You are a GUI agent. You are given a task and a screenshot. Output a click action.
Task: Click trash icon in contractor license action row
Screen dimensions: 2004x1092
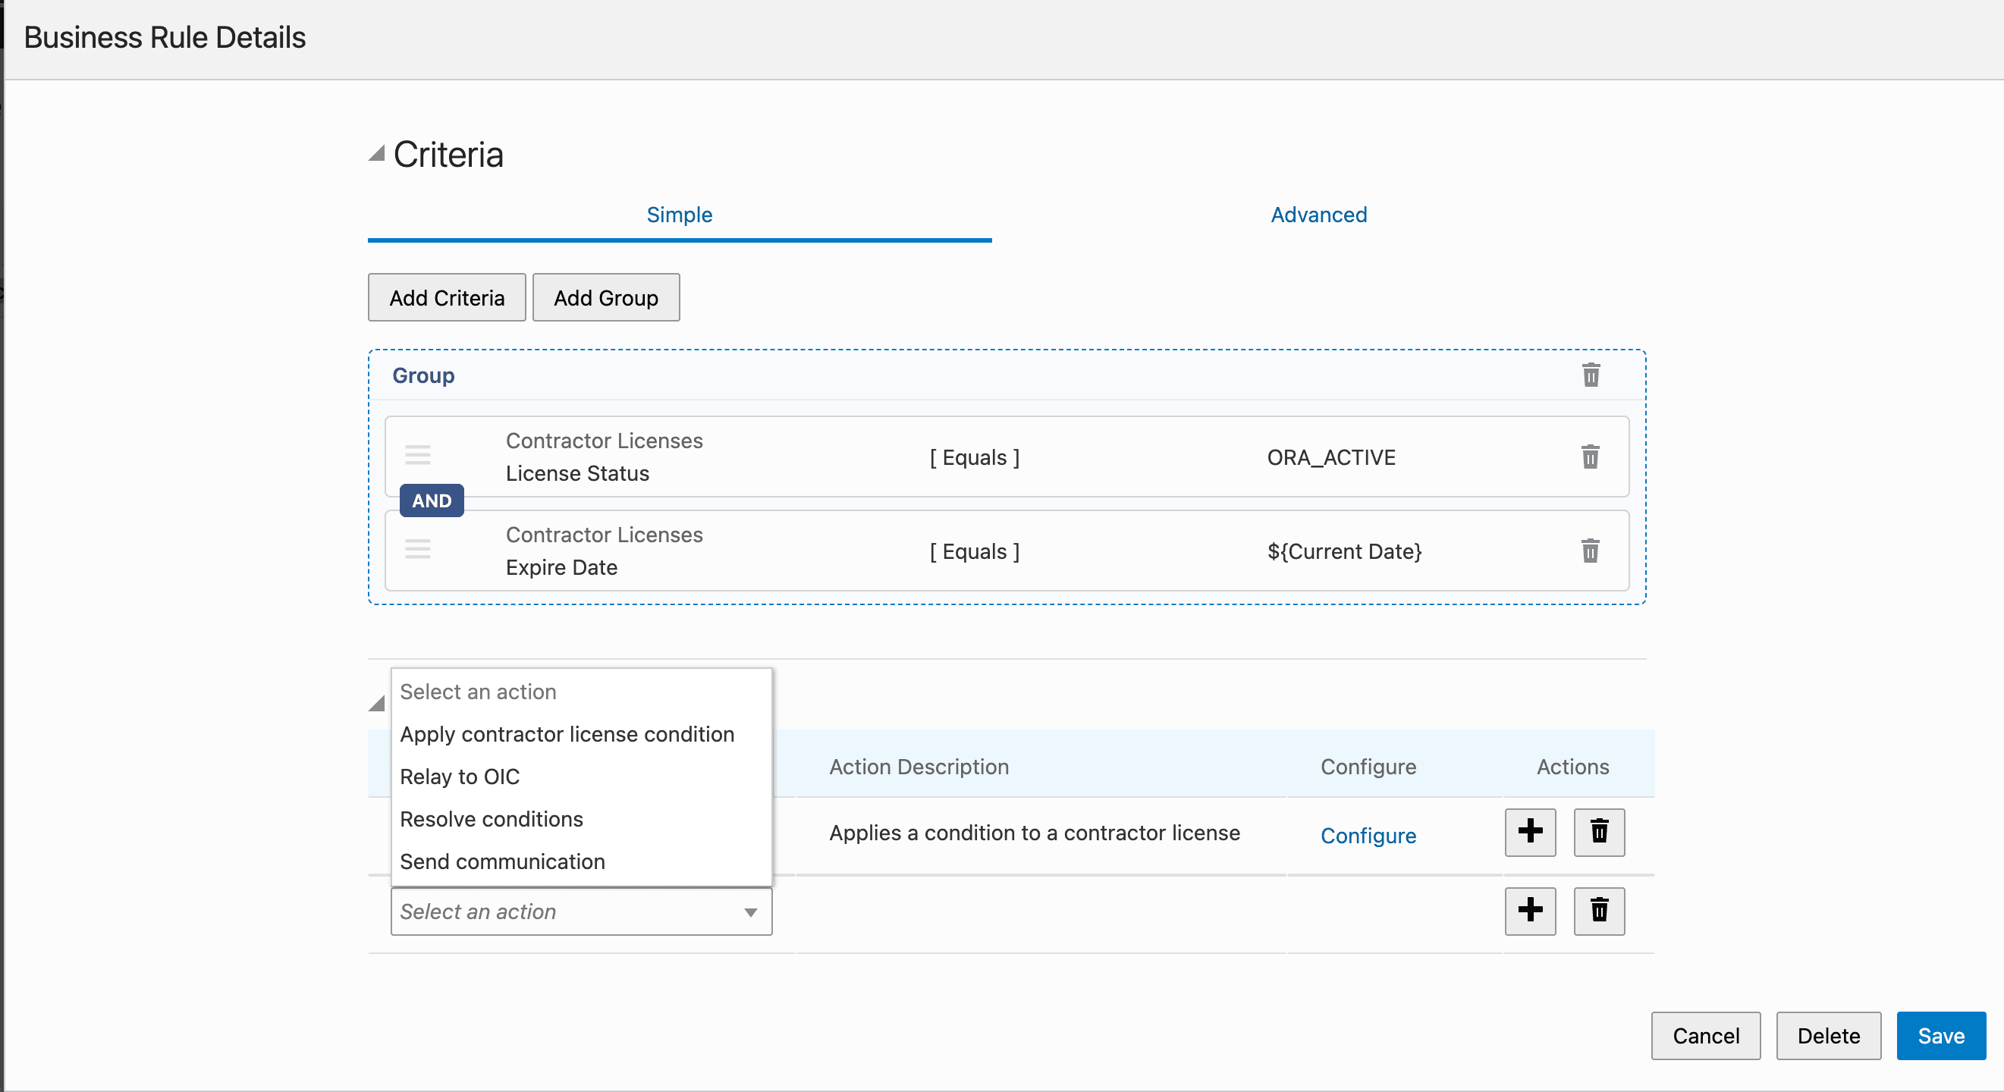pos(1599,831)
